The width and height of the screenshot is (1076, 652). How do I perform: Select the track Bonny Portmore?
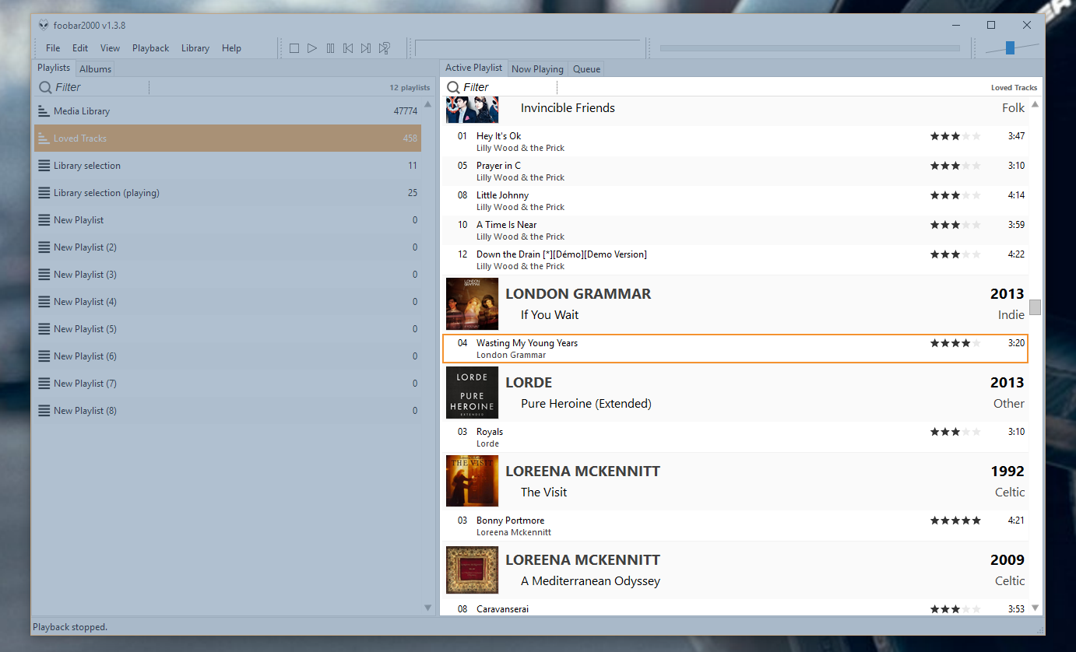tap(735, 526)
